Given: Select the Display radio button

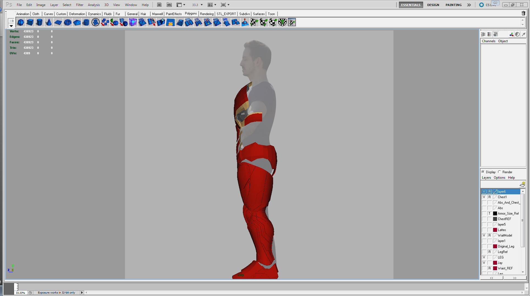Looking at the screenshot, I should point(483,172).
